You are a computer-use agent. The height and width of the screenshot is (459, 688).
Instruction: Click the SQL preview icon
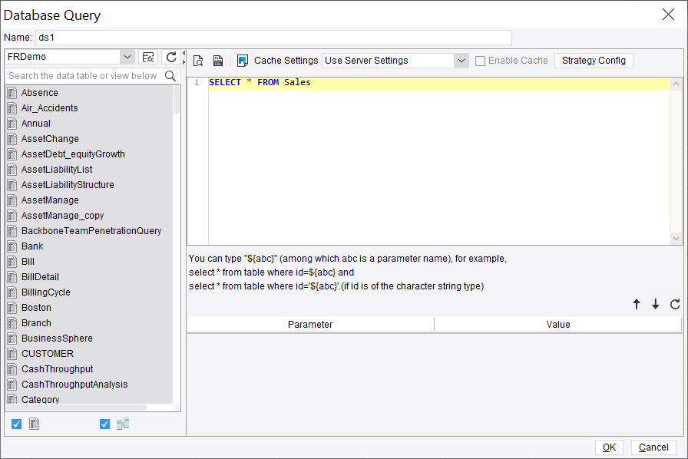197,60
